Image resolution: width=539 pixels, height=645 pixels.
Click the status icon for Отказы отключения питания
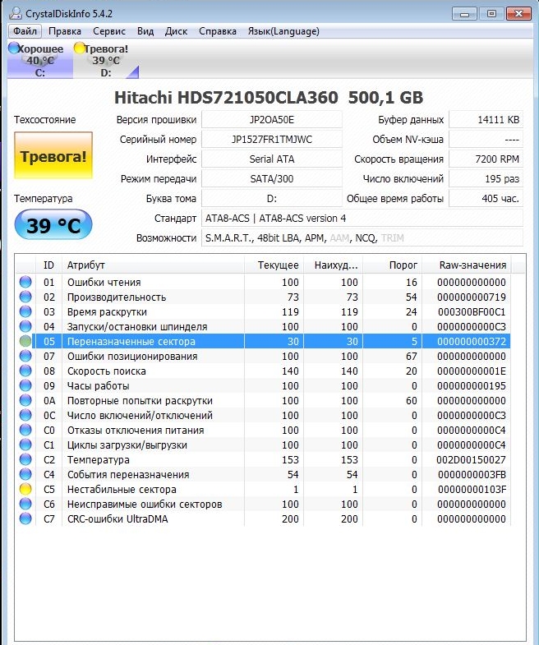click(x=25, y=431)
